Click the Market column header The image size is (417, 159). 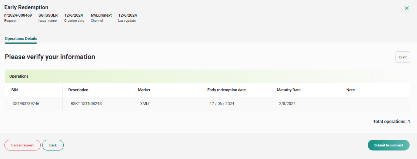144,90
